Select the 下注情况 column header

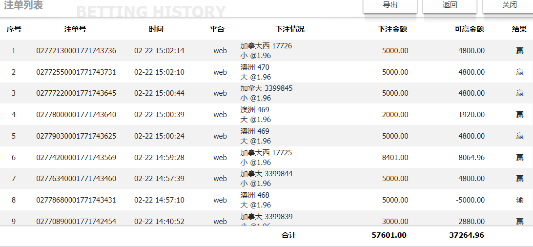(x=290, y=29)
